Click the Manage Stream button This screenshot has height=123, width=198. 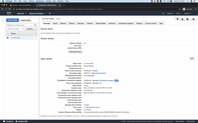75,52
